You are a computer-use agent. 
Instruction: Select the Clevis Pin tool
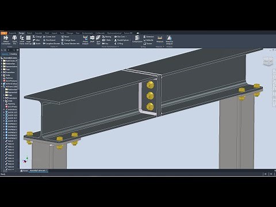pos(14,40)
